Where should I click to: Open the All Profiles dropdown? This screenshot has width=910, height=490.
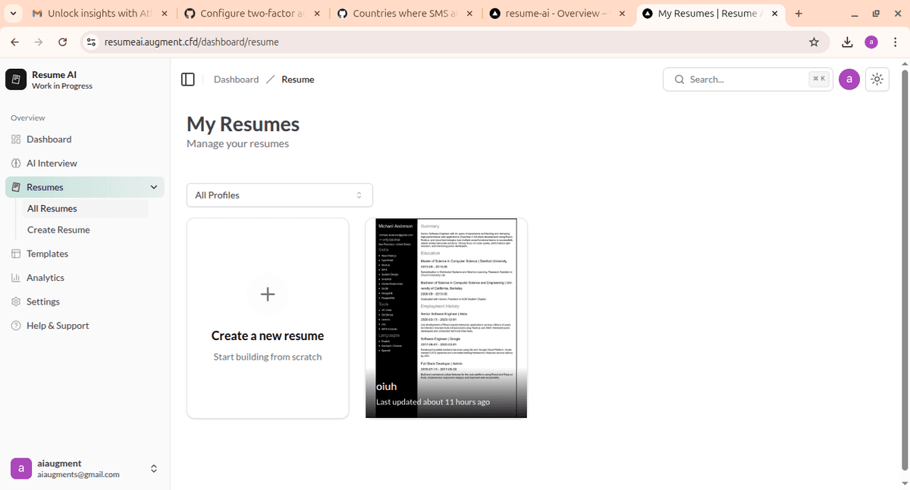tap(279, 195)
